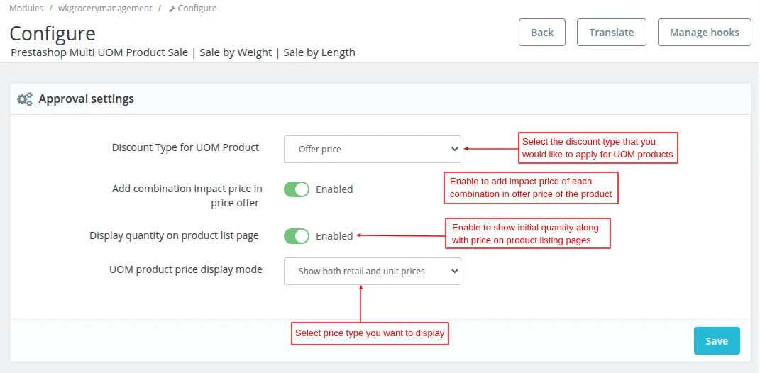Open the Translate option
Viewport: 760px width, 373px height.
pyautogui.click(x=611, y=33)
